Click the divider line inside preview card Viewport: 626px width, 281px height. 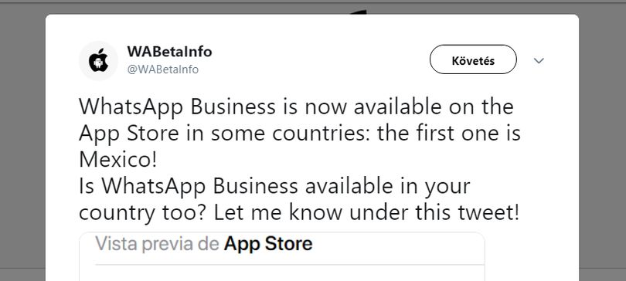click(x=290, y=264)
